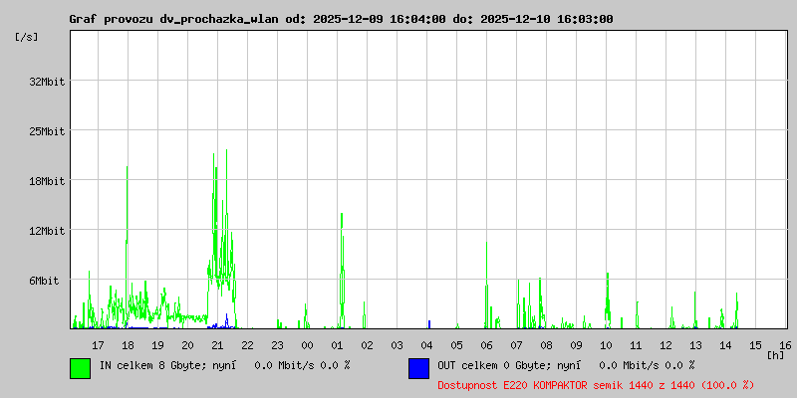The height and width of the screenshot is (398, 797).
Task: Click the [h] axis unit label
Action: [x=775, y=355]
